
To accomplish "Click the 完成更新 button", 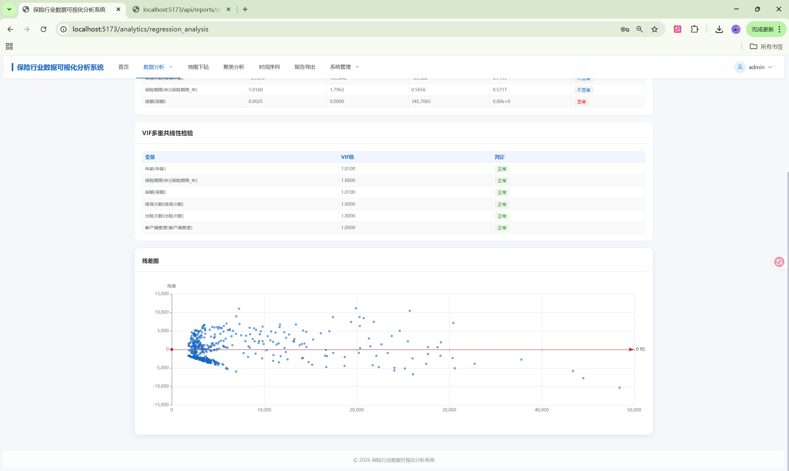I will click(762, 29).
